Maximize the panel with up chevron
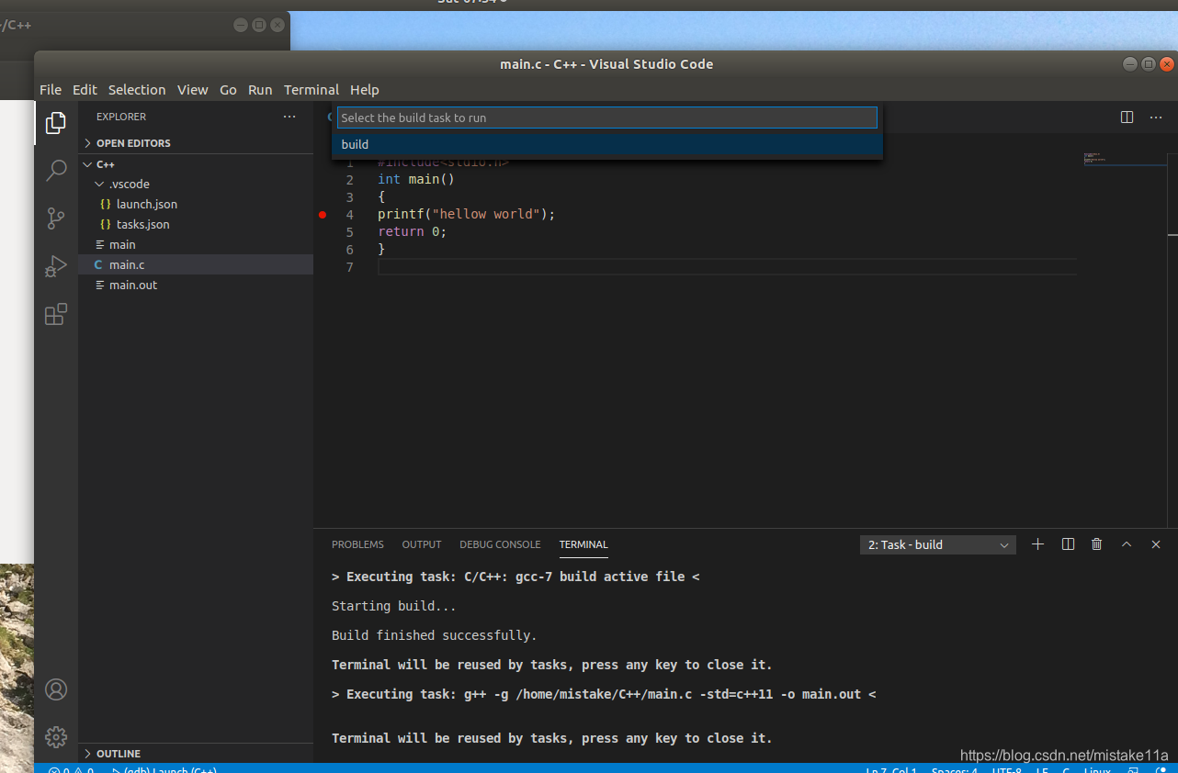Image resolution: width=1178 pixels, height=773 pixels. pos(1127,544)
